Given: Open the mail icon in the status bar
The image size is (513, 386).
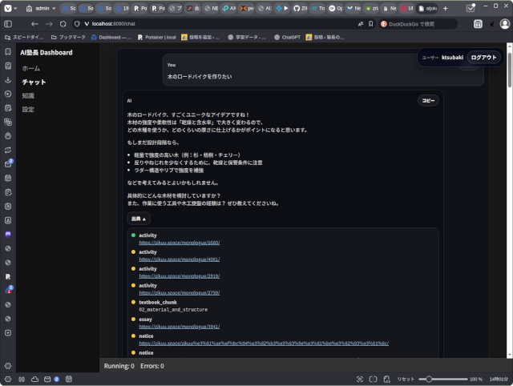Looking at the screenshot, I should tap(47, 379).
